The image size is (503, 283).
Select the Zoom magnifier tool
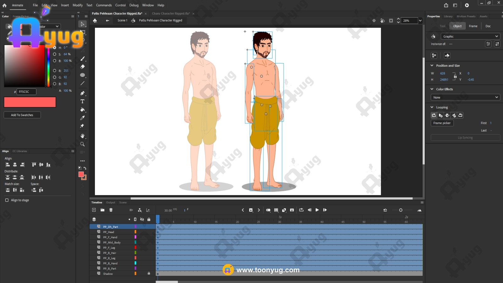click(x=82, y=144)
